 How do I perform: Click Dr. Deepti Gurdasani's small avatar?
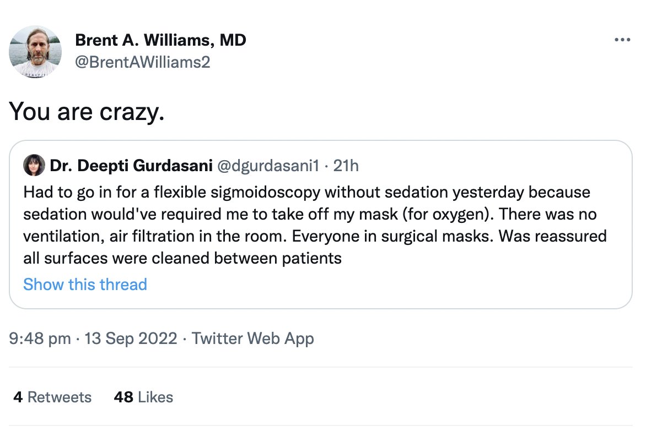click(34, 165)
